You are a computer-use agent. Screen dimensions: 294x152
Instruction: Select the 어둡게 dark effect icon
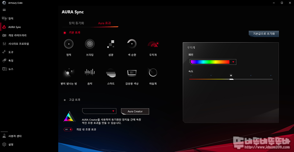(x=153, y=73)
